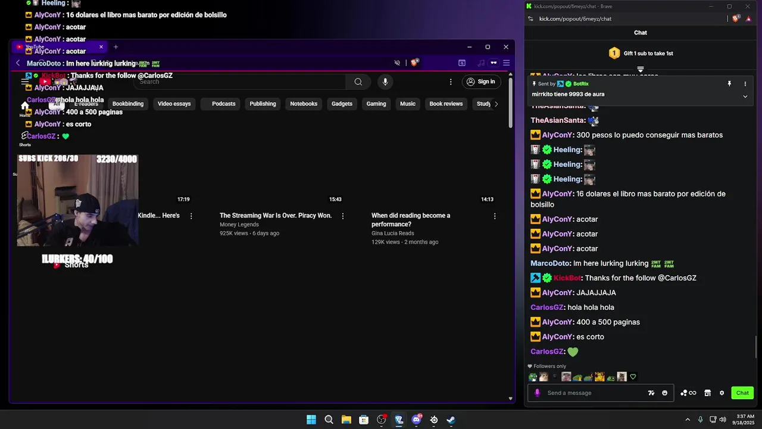
Task: Expand the leaderboard pull-down handle in Kick chat
Action: pyautogui.click(x=641, y=69)
